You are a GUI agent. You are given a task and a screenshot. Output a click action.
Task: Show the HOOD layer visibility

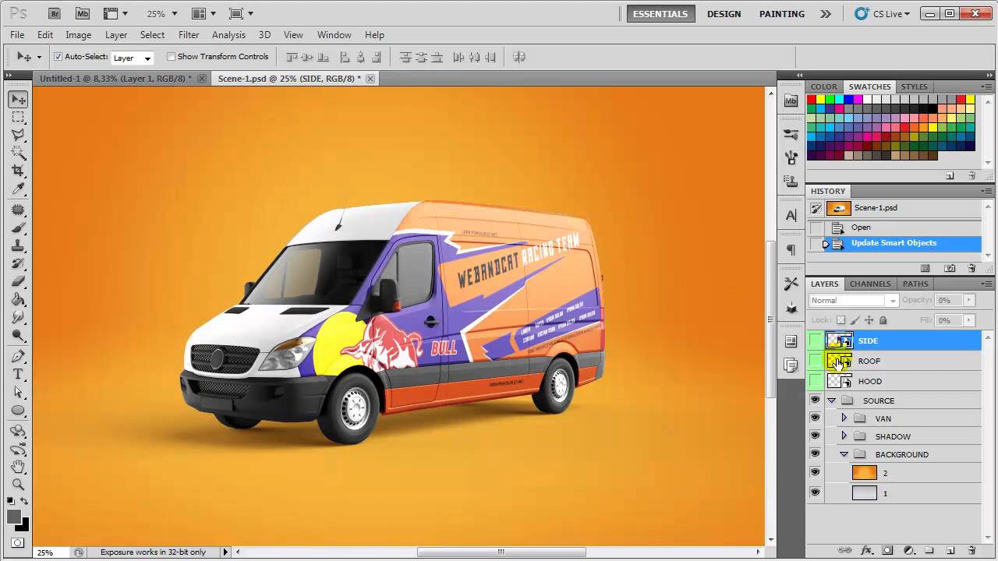tap(816, 381)
